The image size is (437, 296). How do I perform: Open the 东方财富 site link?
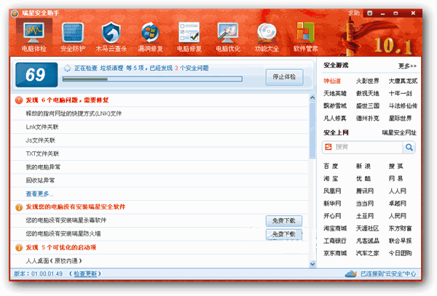400,228
